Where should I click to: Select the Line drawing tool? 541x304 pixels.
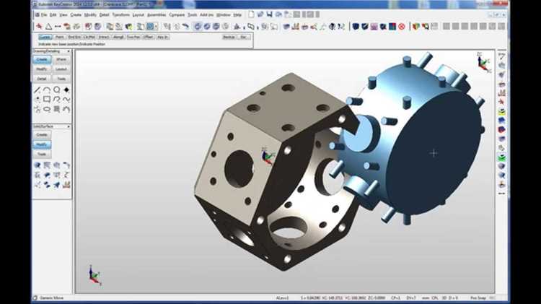[38, 90]
